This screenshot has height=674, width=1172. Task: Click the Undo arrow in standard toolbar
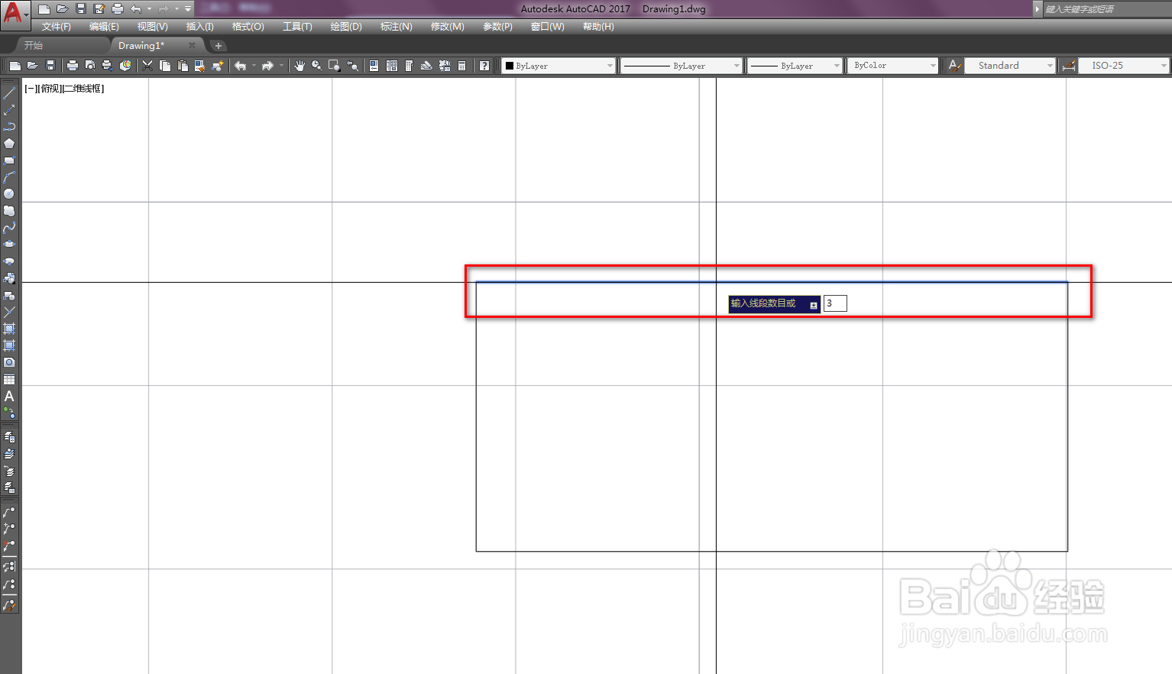(x=240, y=66)
